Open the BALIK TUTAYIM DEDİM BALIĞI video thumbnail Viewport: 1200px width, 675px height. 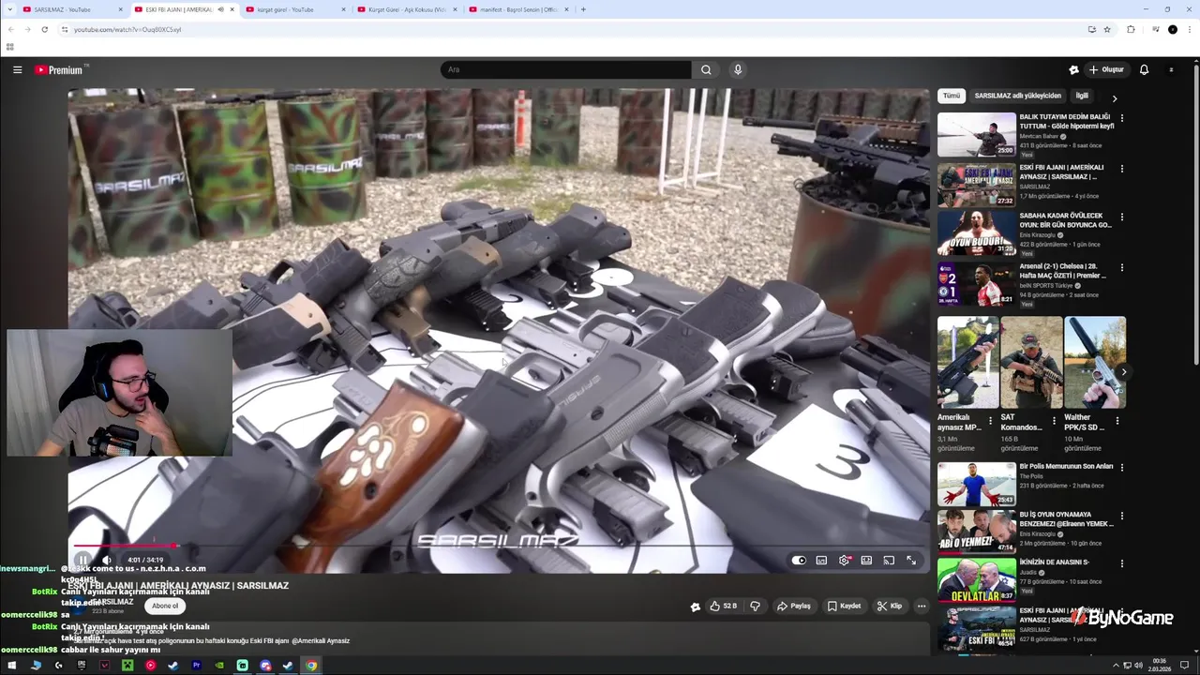[976, 134]
